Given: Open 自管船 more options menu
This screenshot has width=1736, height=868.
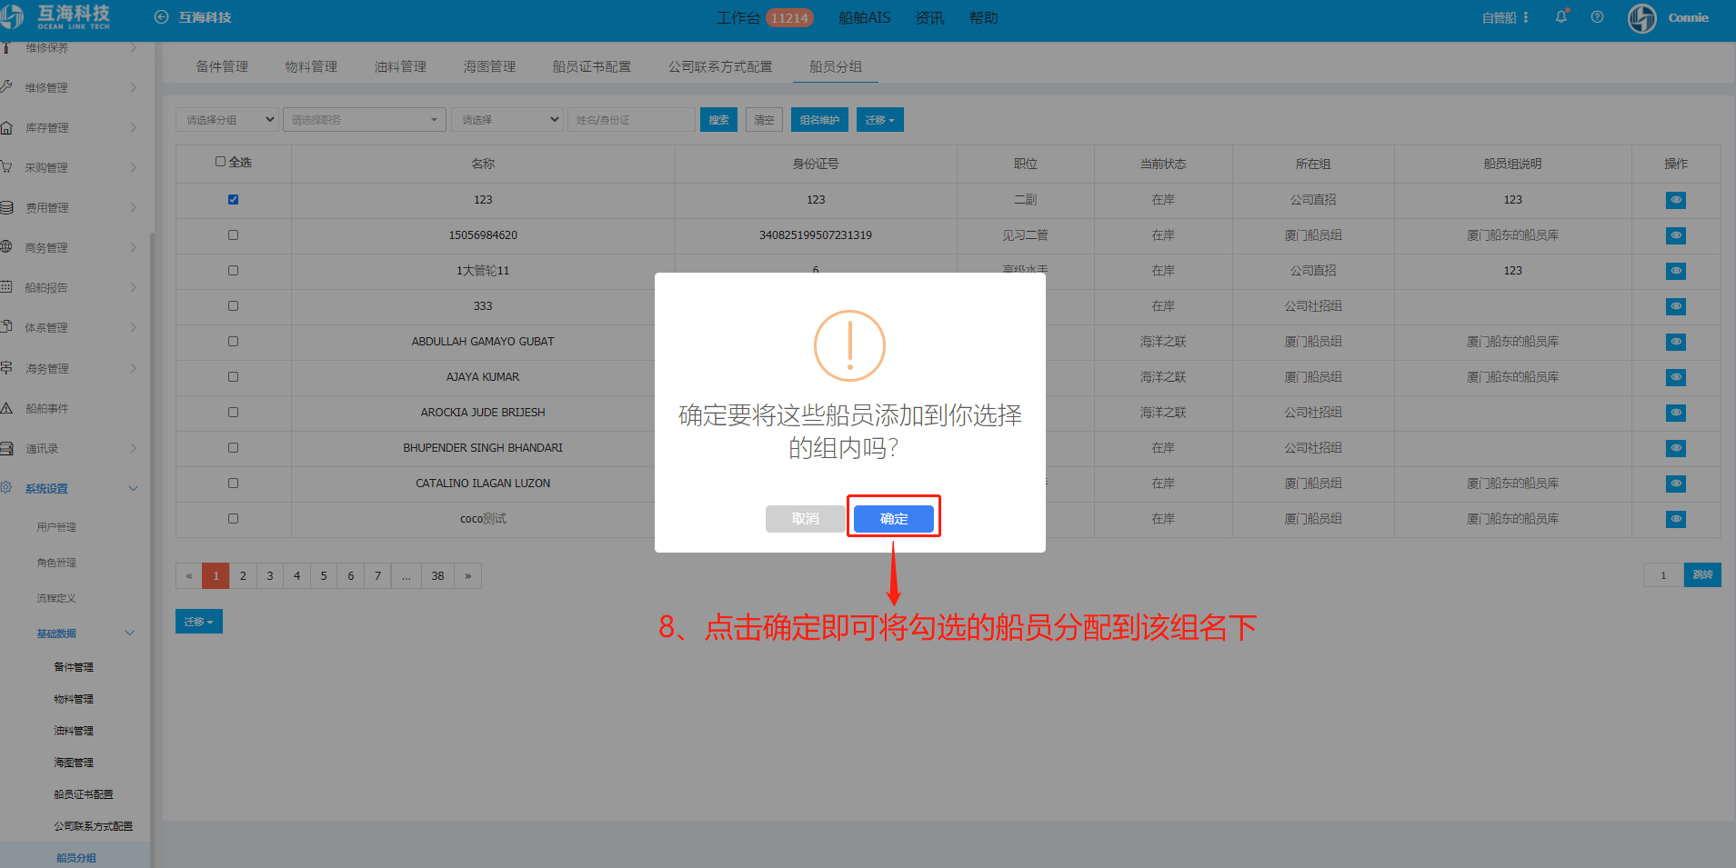Looking at the screenshot, I should click(x=1526, y=17).
